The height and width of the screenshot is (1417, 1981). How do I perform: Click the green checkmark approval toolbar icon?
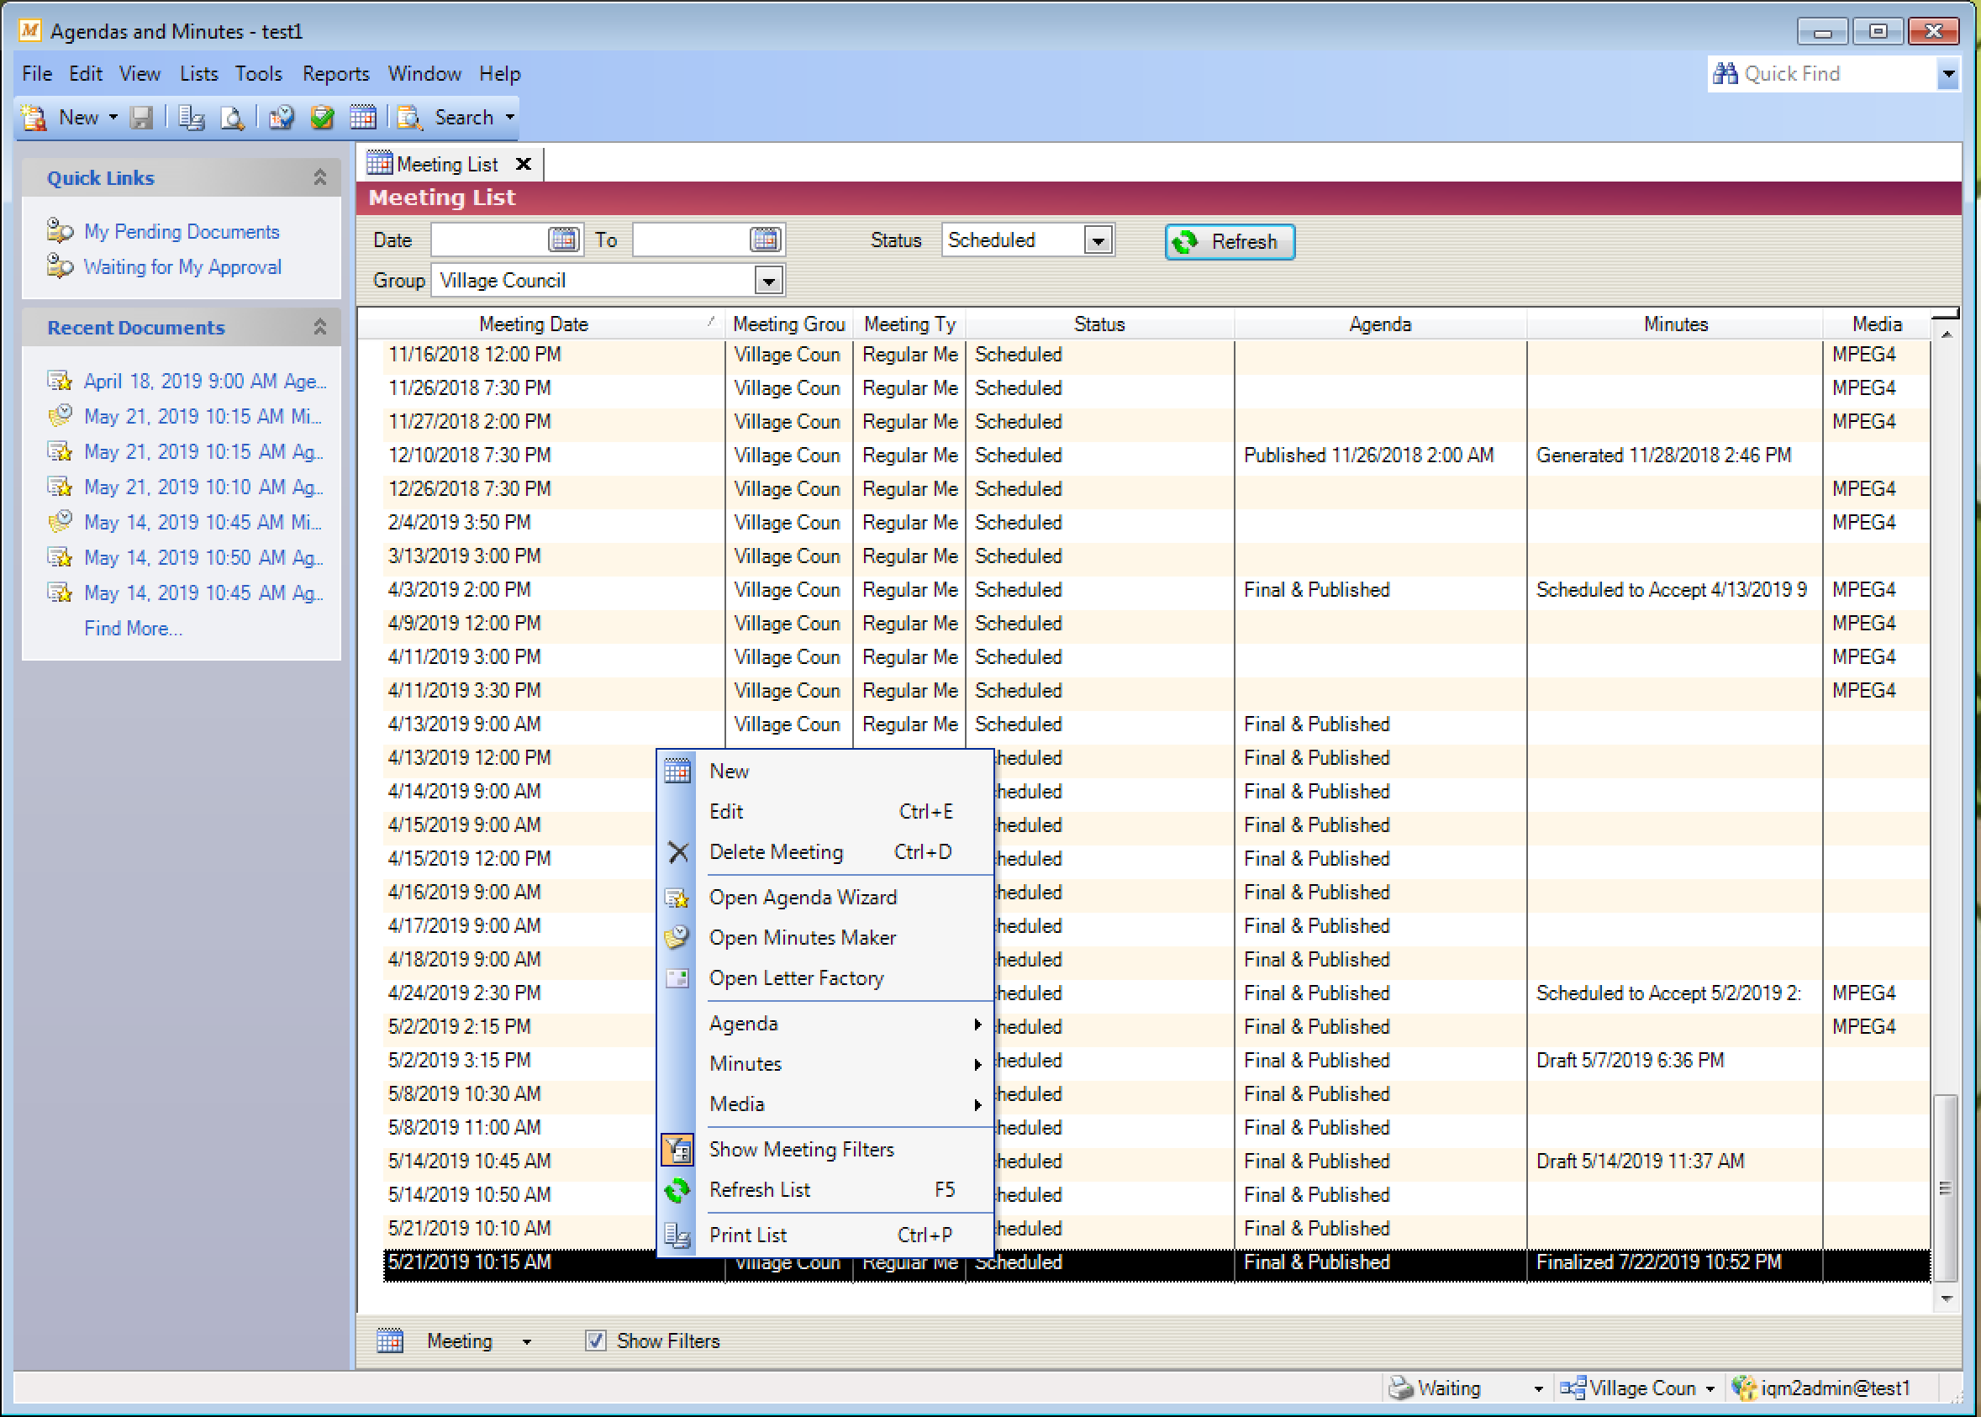coord(322,118)
